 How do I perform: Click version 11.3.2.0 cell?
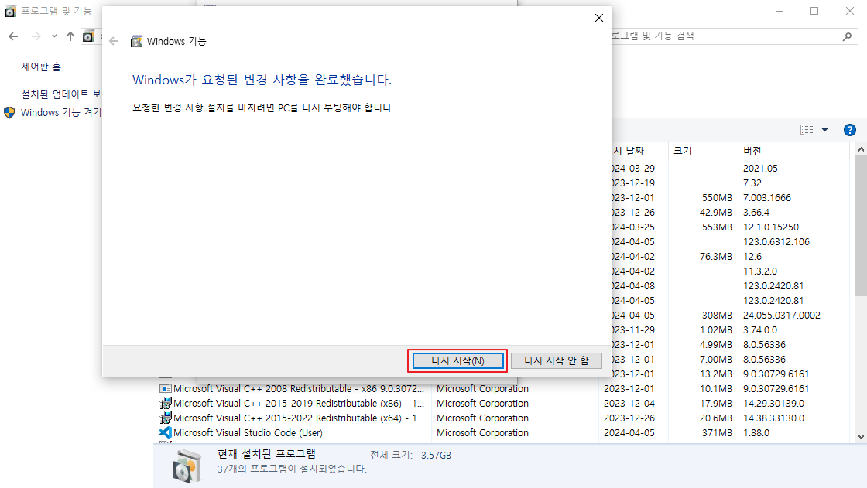tap(759, 271)
